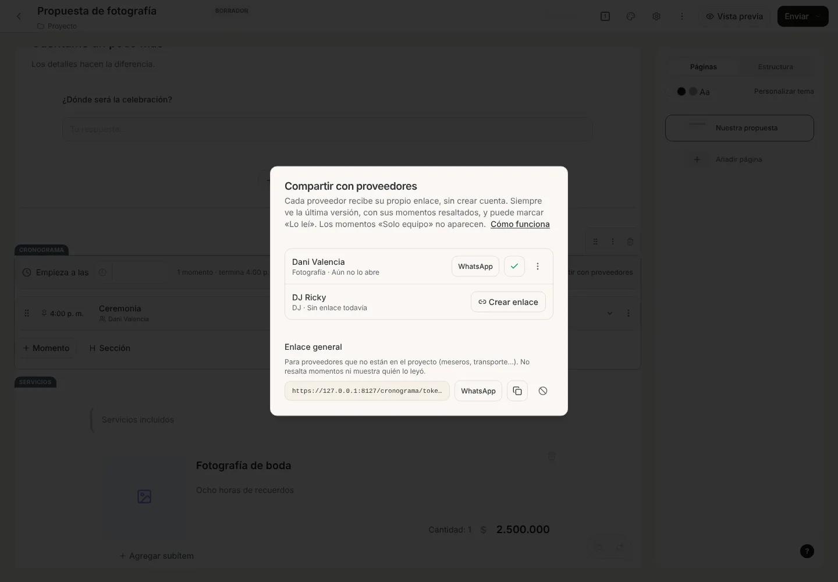
Task: Share the general link via WhatsApp
Action: (478, 391)
